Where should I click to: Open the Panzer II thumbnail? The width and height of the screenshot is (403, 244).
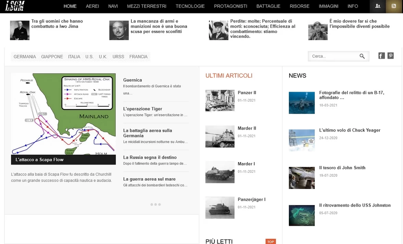pos(220,100)
